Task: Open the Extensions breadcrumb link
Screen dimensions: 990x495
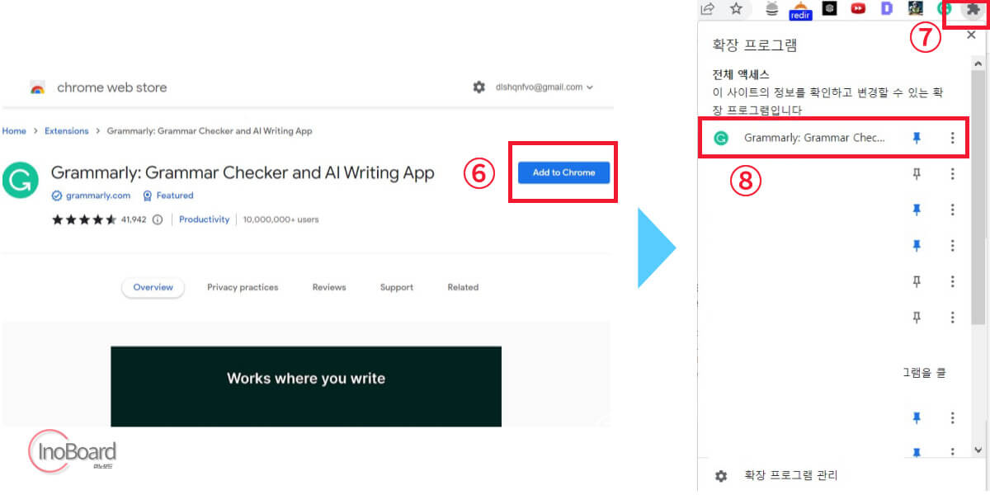Action: click(x=67, y=131)
